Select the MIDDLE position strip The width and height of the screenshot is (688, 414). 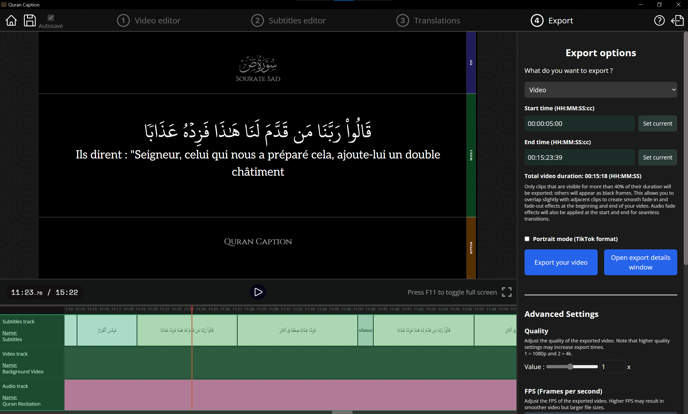click(471, 155)
